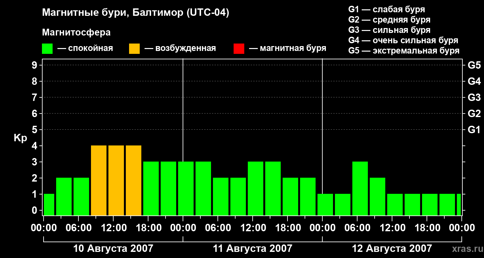This screenshot has height=258, width=484.
Task: Click the '12:00' time label for 11 August
Action: pyautogui.click(x=253, y=228)
